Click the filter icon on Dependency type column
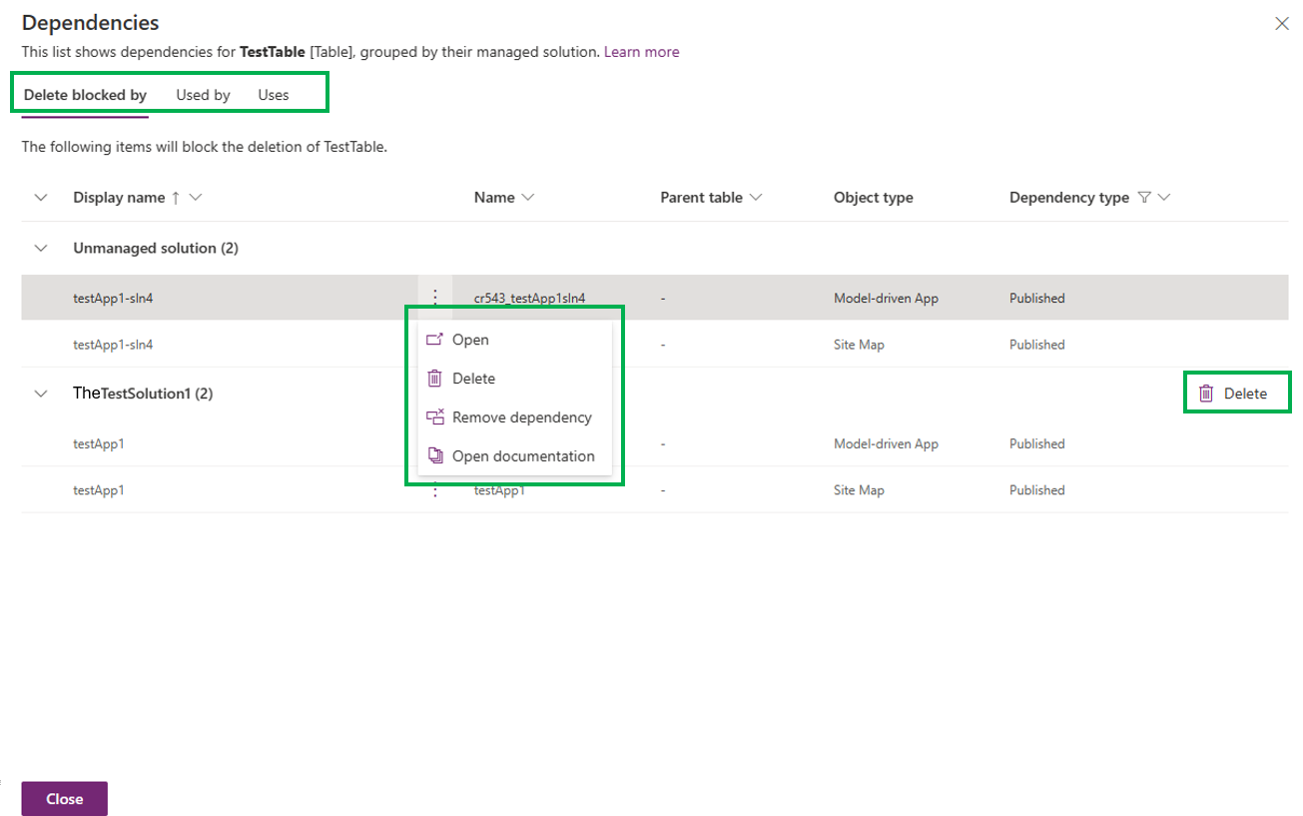Viewport: 1303px width, 816px height. pos(1145,197)
